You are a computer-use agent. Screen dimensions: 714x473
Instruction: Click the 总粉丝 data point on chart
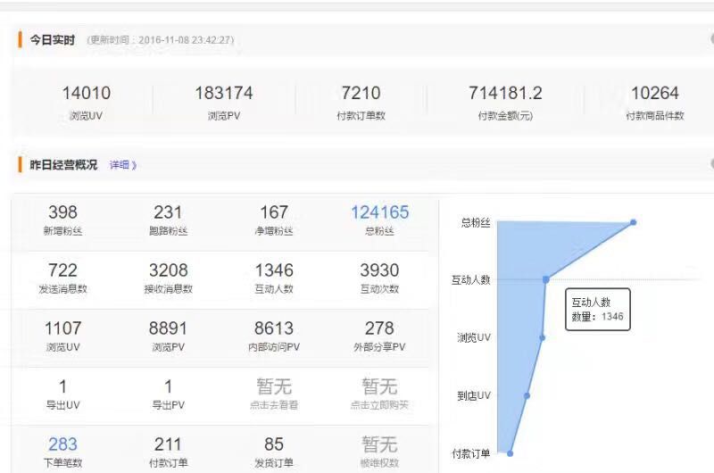coord(633,222)
